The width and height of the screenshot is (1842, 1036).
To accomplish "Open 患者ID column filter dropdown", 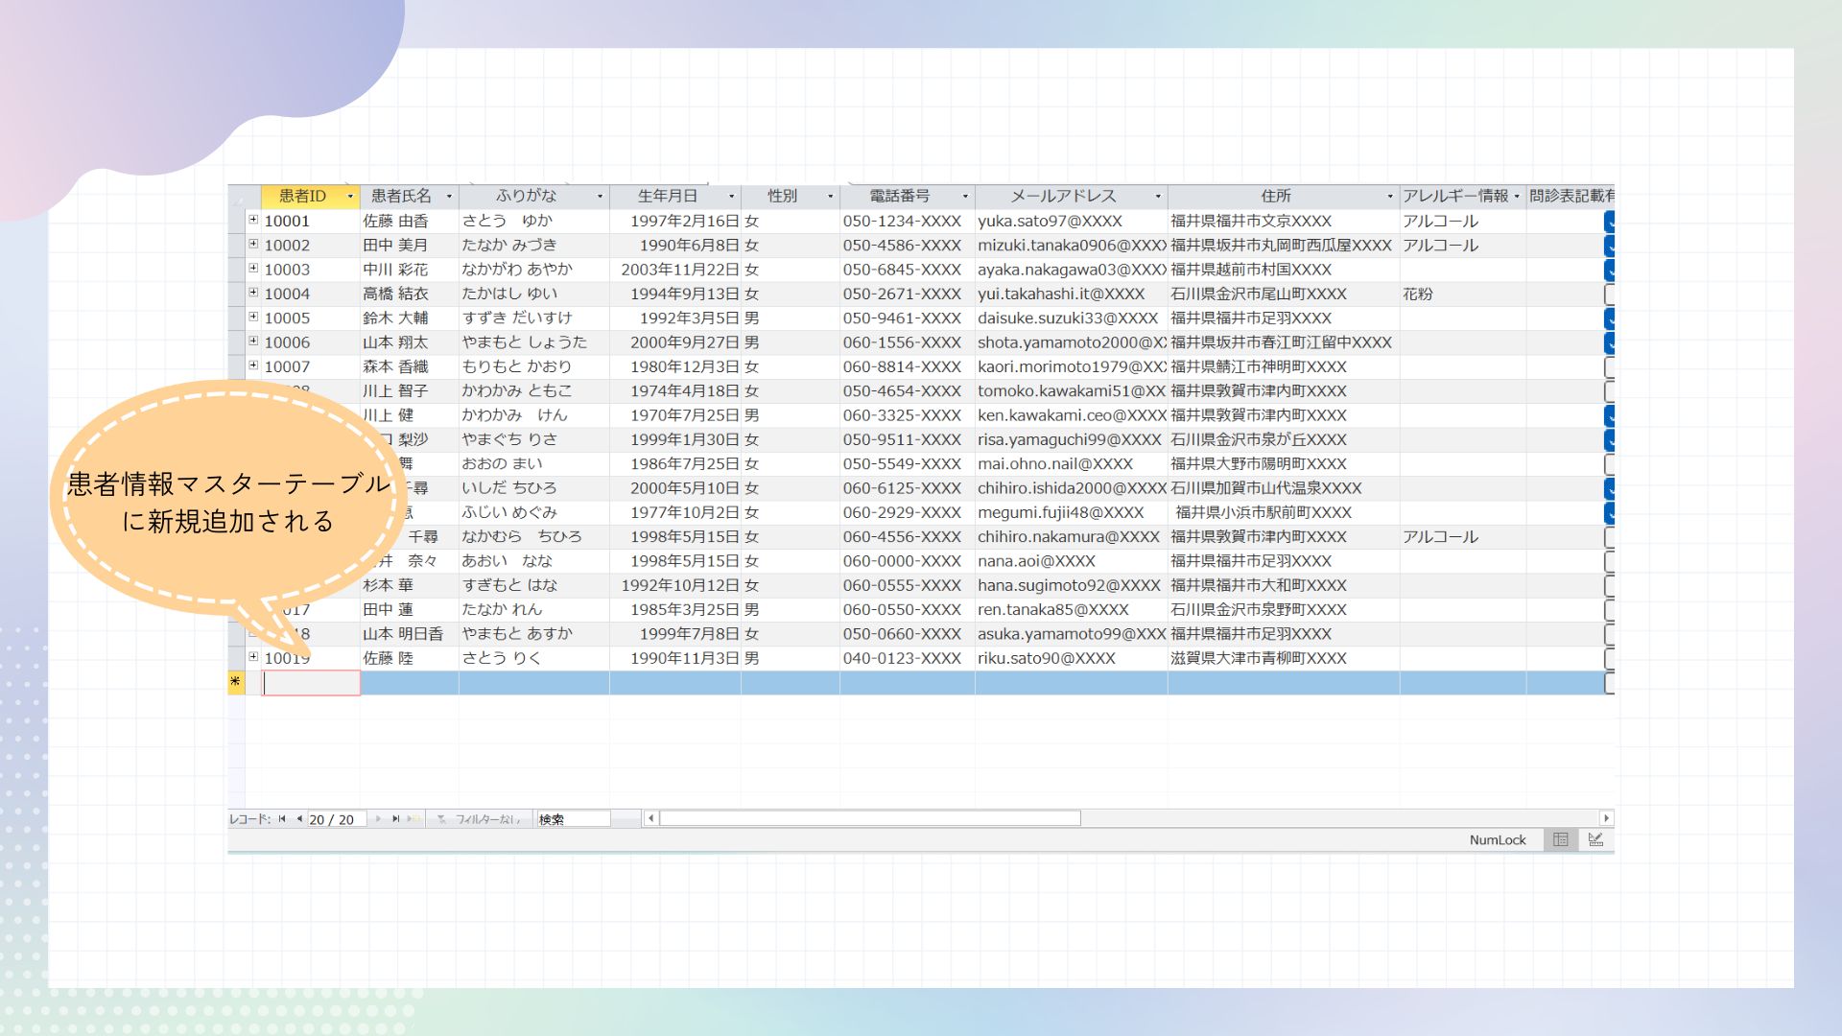I will [x=350, y=197].
